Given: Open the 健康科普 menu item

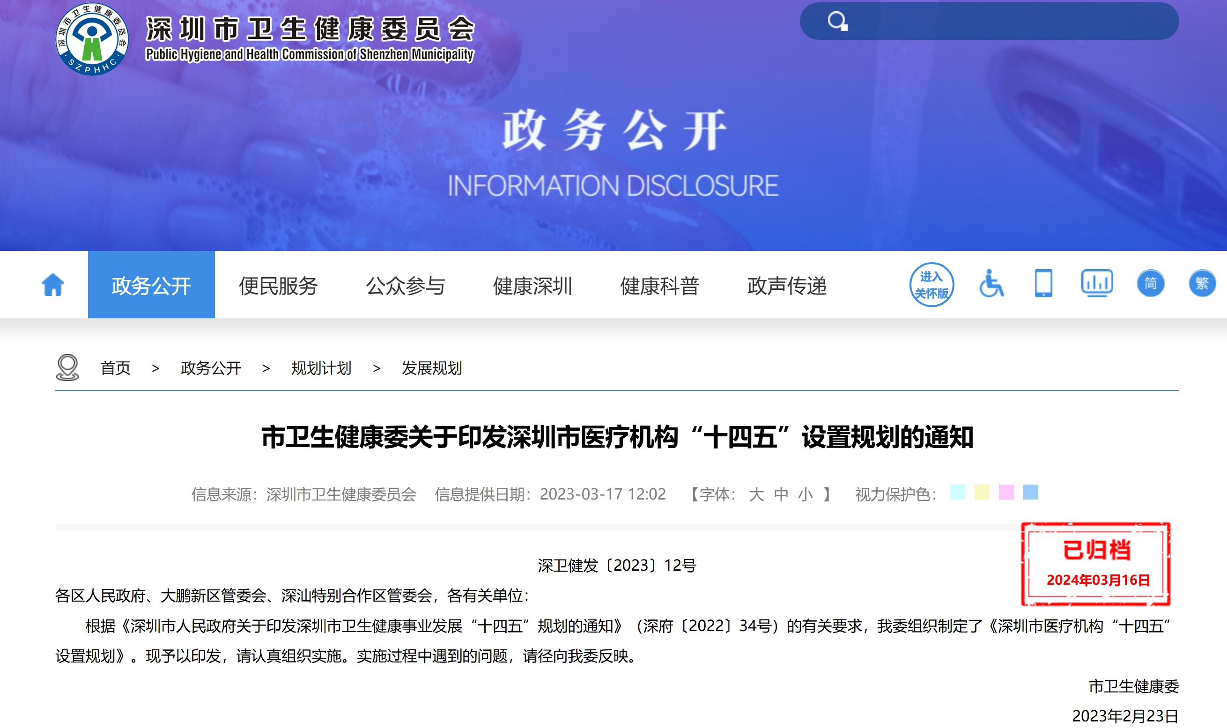Looking at the screenshot, I should [659, 286].
